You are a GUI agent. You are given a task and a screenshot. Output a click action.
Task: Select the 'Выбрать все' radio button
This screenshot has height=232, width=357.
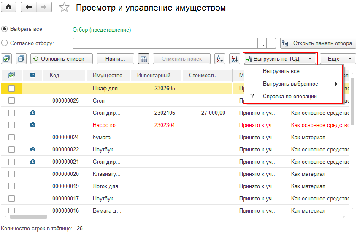(5, 29)
